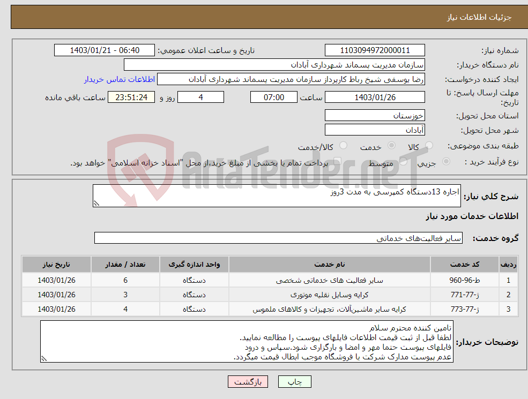Click quantity 4 in row 3
The image size is (528, 399).
pos(125,309)
